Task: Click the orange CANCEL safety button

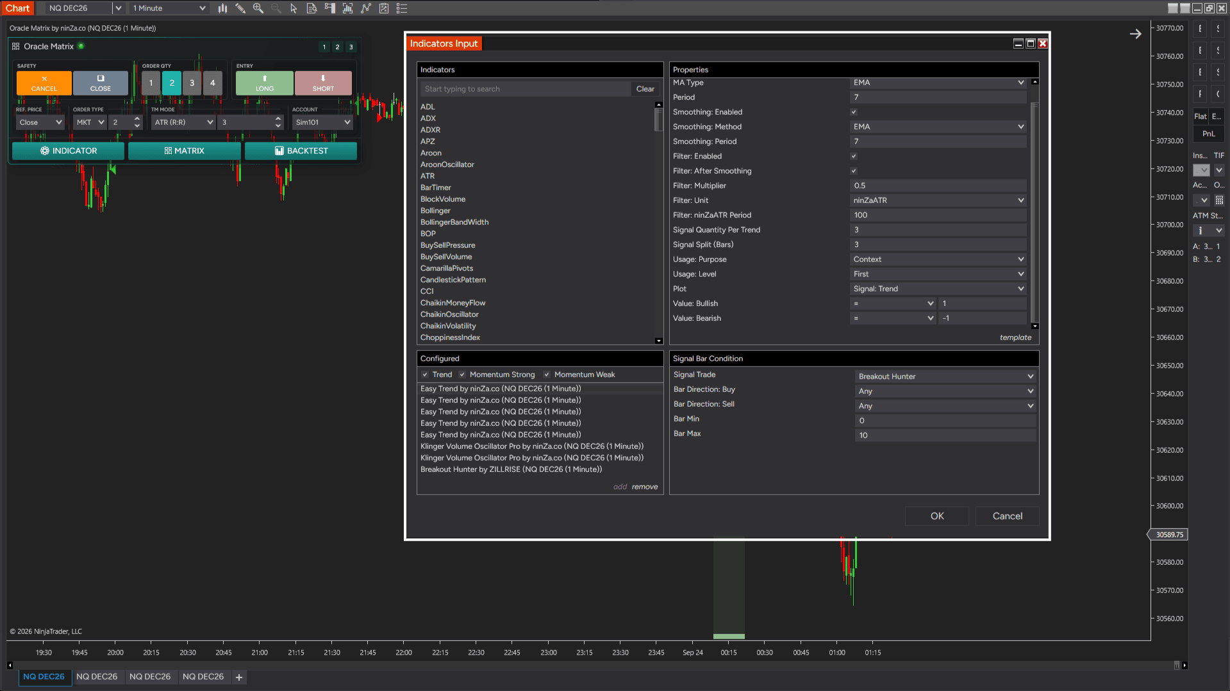Action: [x=44, y=83]
